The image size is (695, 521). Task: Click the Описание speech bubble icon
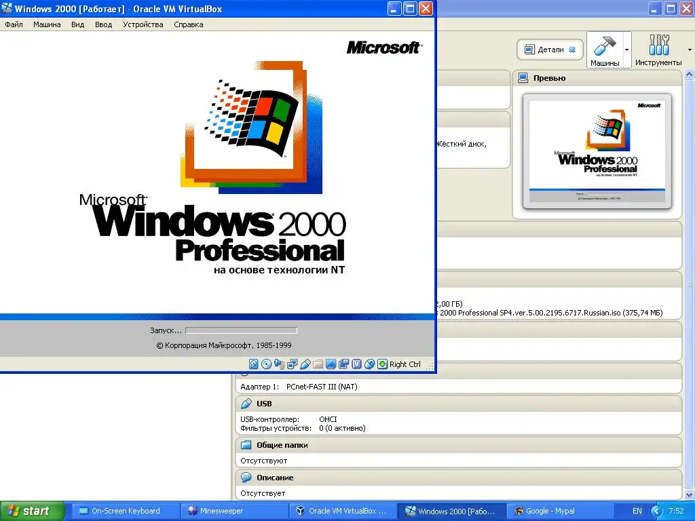(246, 477)
